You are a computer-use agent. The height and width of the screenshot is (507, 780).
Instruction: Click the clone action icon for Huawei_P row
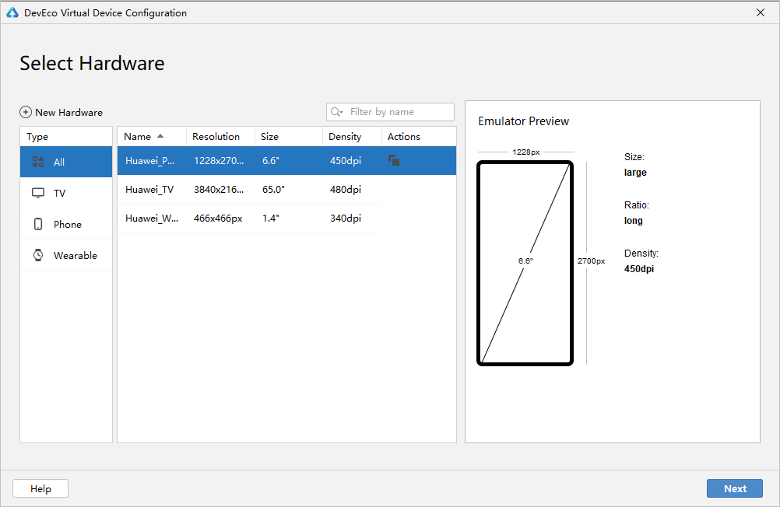394,160
